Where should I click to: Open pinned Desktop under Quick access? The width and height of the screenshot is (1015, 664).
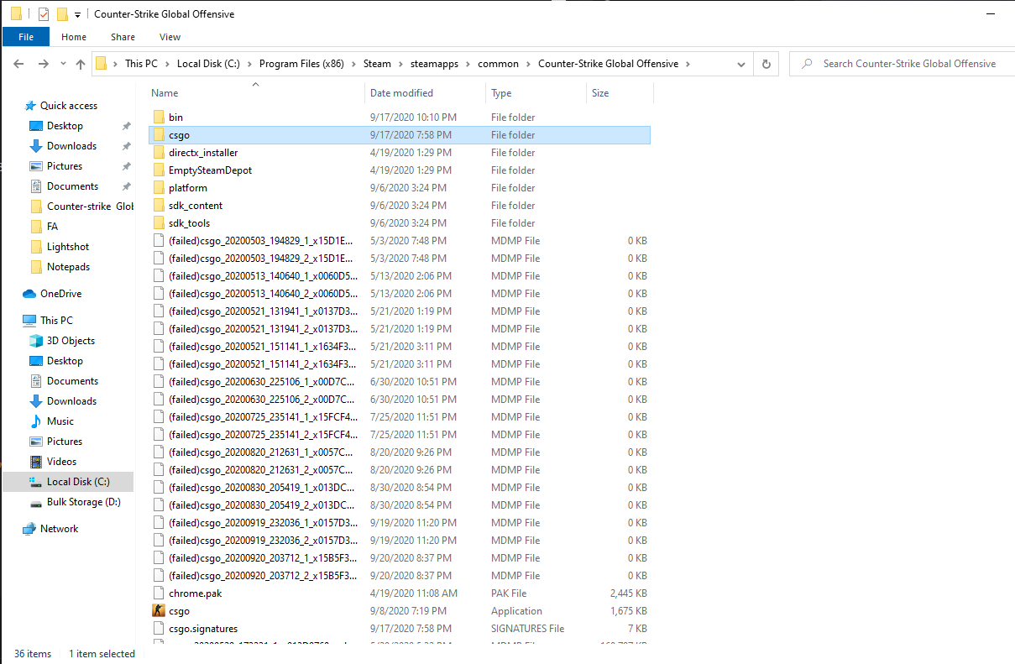[65, 126]
